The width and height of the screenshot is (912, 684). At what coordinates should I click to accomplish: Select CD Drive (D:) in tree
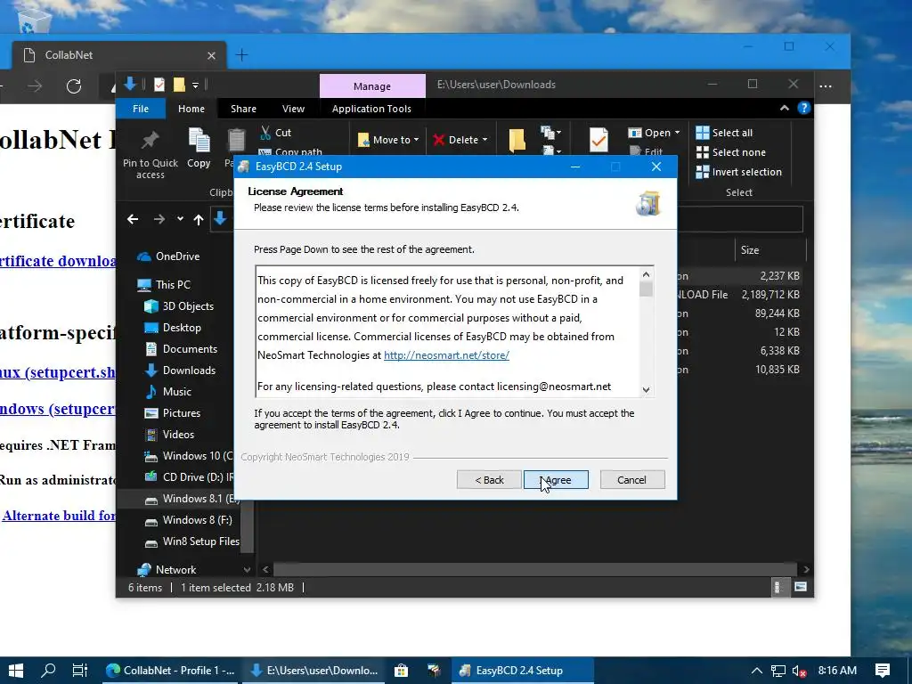click(x=189, y=477)
